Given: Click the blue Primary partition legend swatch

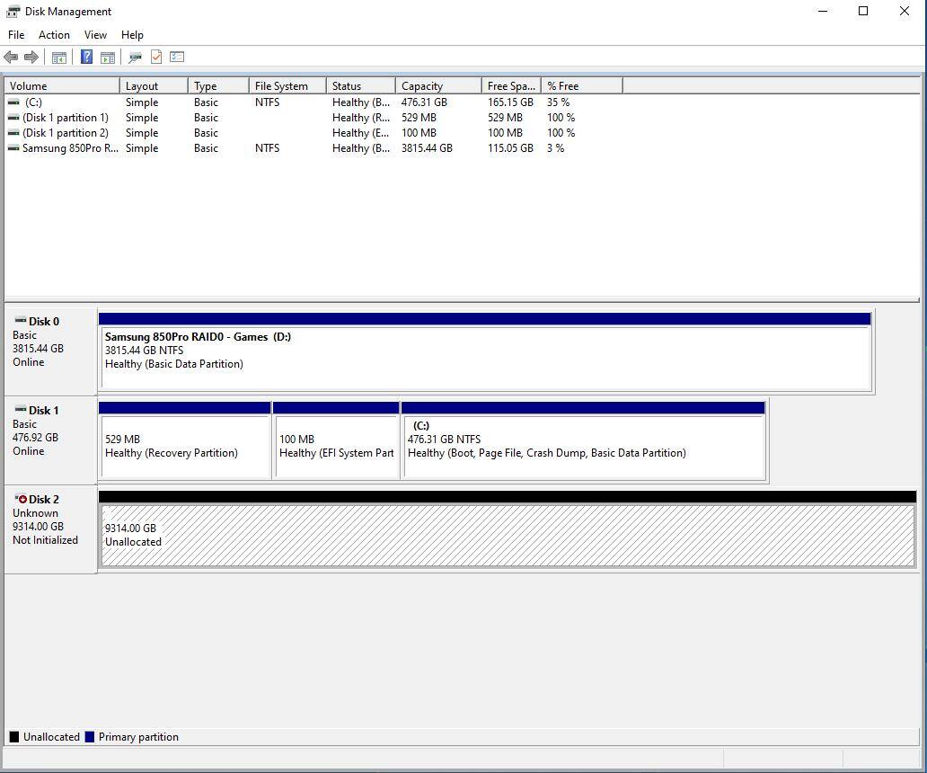Looking at the screenshot, I should pos(90,737).
